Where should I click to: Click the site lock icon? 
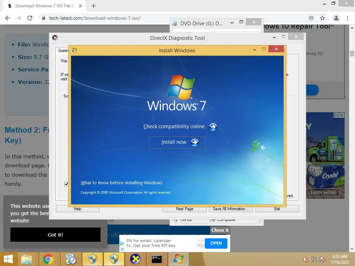click(44, 18)
